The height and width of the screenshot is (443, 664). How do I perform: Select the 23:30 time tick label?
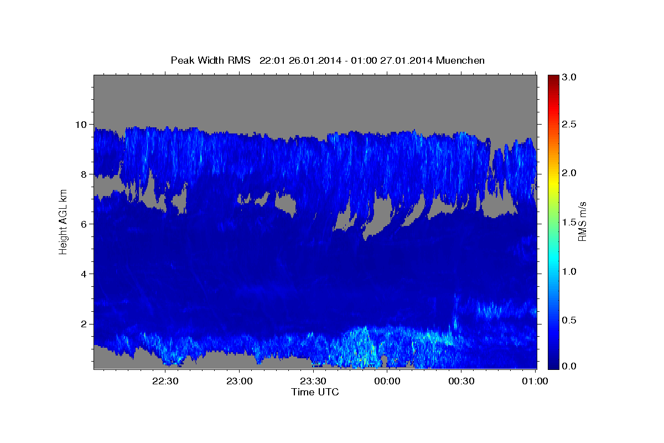click(x=313, y=381)
